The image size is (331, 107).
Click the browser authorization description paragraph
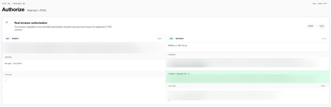(x=63, y=28)
